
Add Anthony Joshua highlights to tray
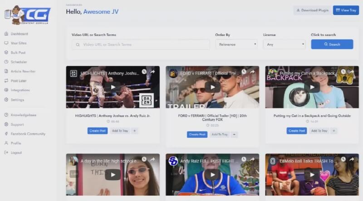pyautogui.click(x=120, y=131)
